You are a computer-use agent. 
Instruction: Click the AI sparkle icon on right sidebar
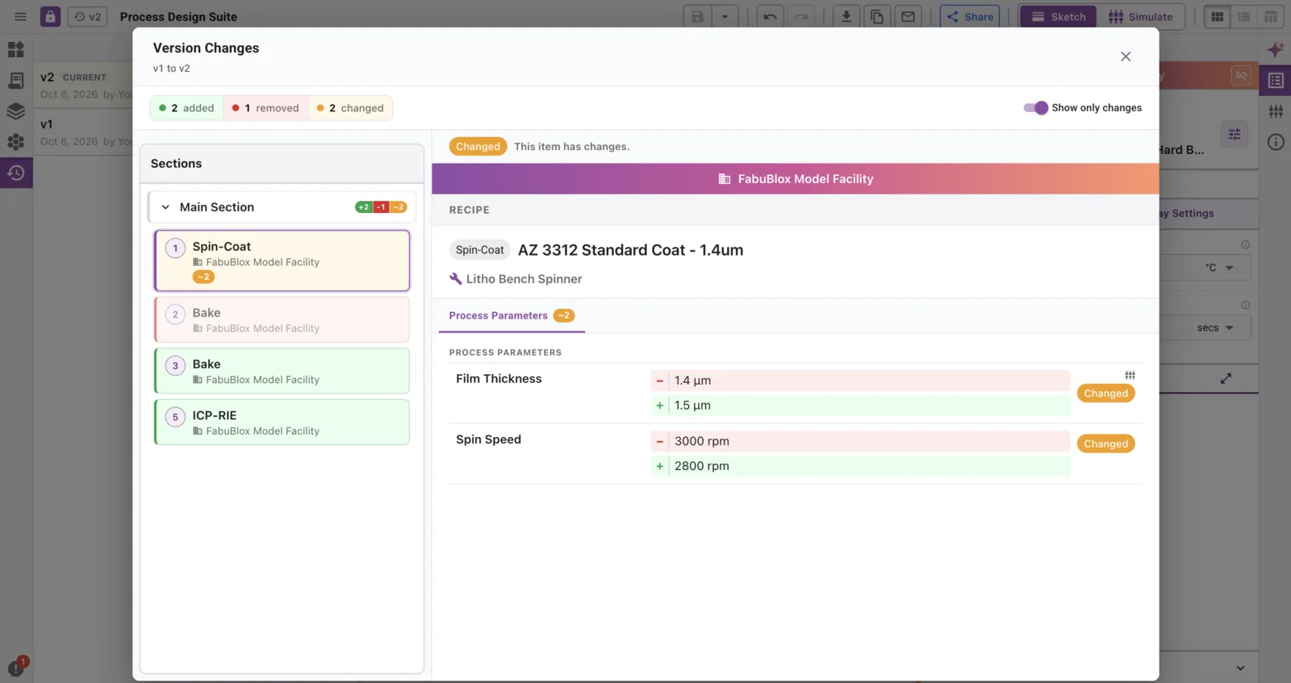tap(1276, 49)
